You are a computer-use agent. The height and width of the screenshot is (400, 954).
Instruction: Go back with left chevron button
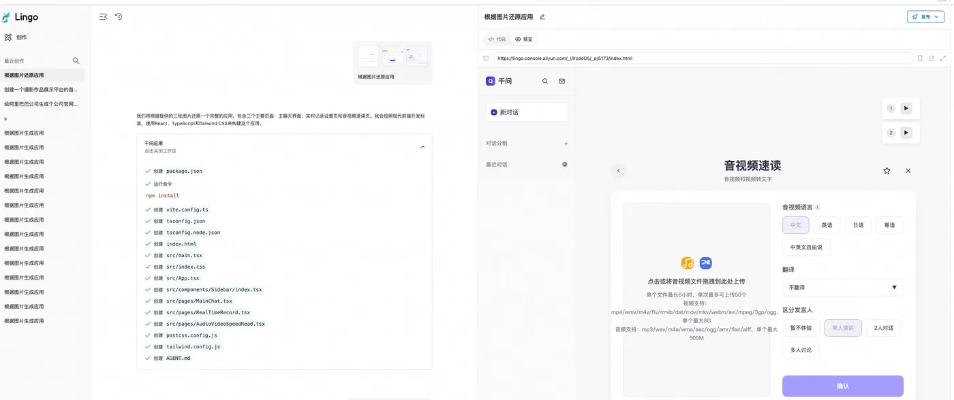[x=619, y=171]
